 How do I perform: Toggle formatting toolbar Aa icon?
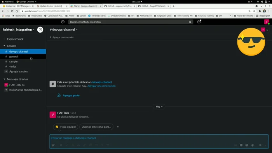pos(235,145)
